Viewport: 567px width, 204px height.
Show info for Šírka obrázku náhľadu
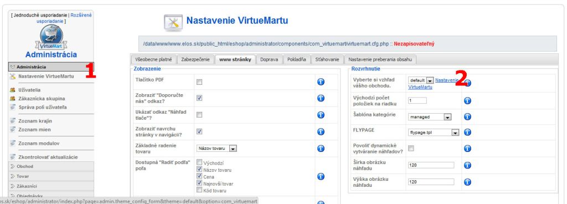pos(467,165)
